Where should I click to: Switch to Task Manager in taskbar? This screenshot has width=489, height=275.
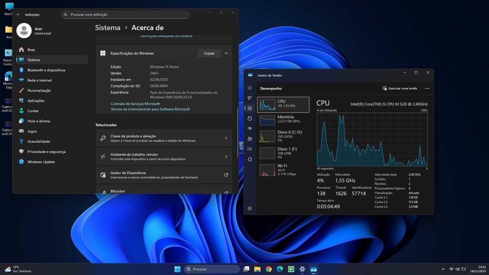[x=313, y=269]
